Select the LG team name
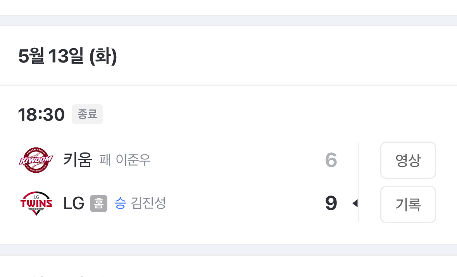 [x=74, y=203]
